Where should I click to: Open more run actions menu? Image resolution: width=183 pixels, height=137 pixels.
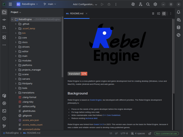[x=116, y=4]
